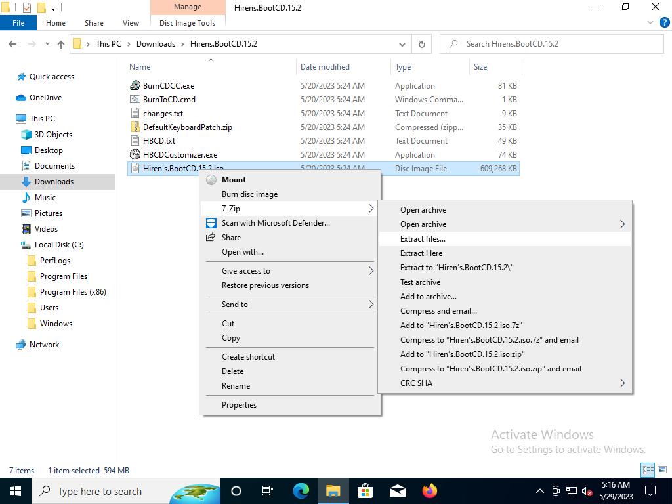Open Local Disk (C:) in navigation pane
Screen dimensions: 672x504
coord(59,245)
